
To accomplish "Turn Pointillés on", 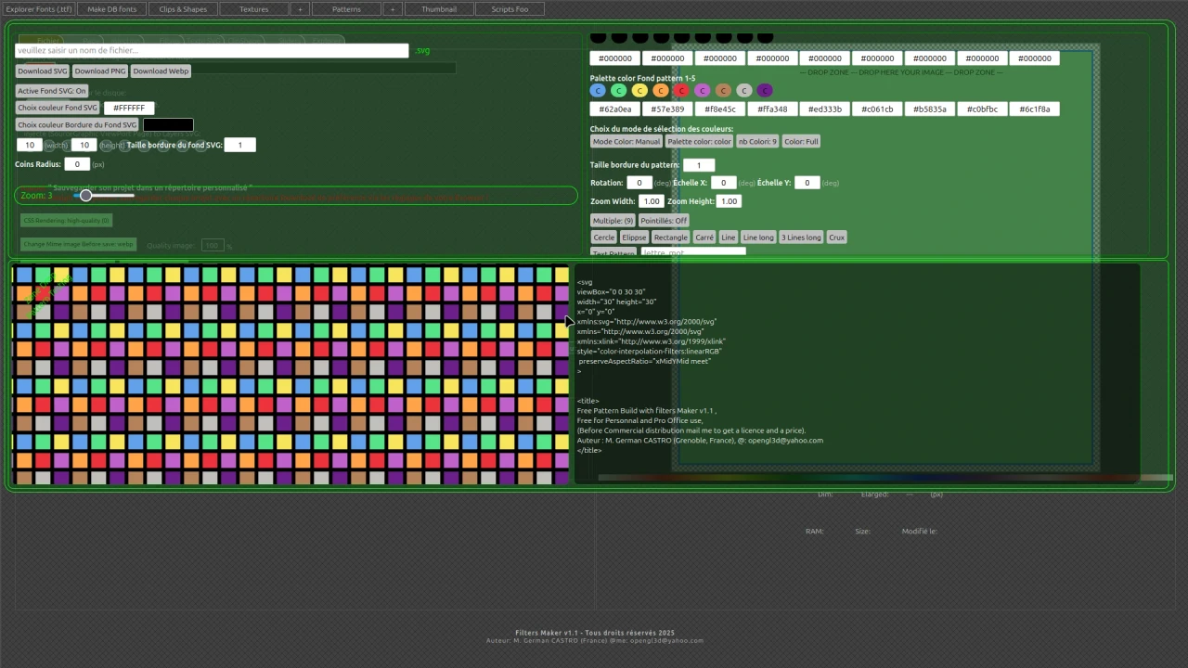I will (x=663, y=220).
